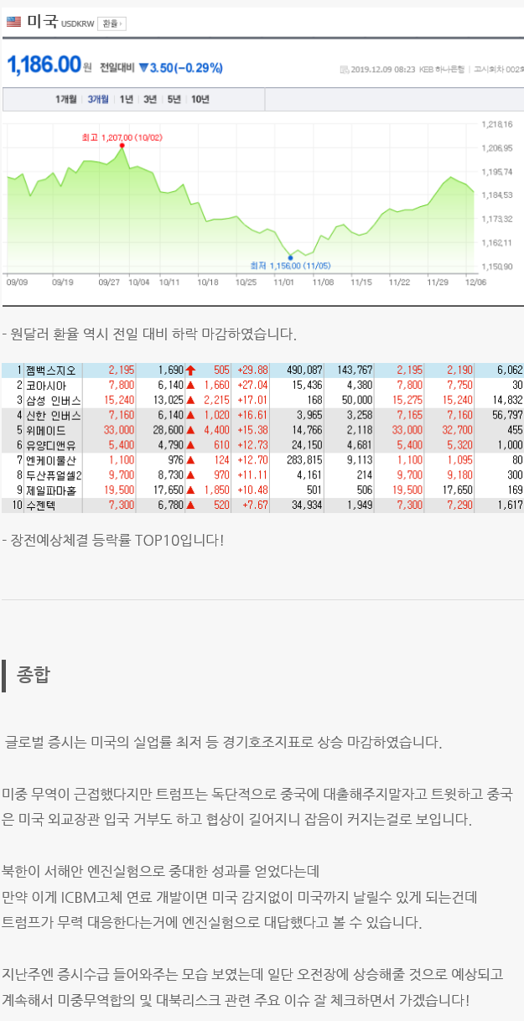Click the red triangle in 위메이드 row

190,430
